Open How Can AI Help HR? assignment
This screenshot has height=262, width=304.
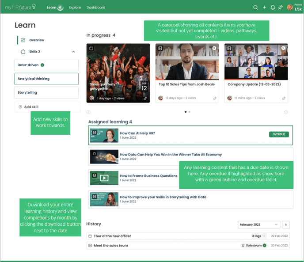click(190, 135)
